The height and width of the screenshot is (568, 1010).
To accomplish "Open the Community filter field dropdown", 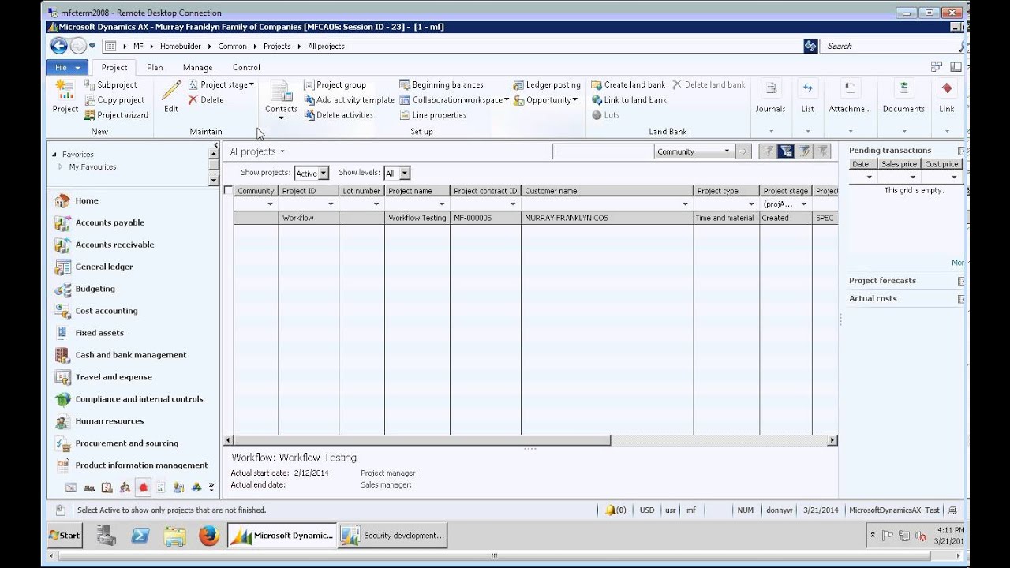I will point(727,151).
